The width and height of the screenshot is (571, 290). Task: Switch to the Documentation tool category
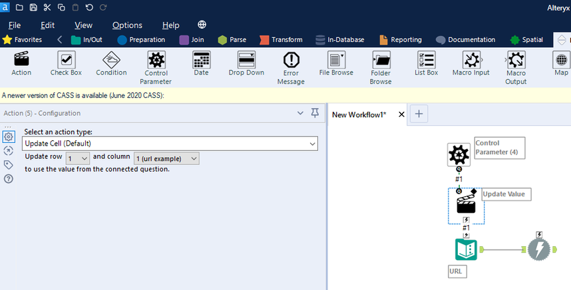465,40
